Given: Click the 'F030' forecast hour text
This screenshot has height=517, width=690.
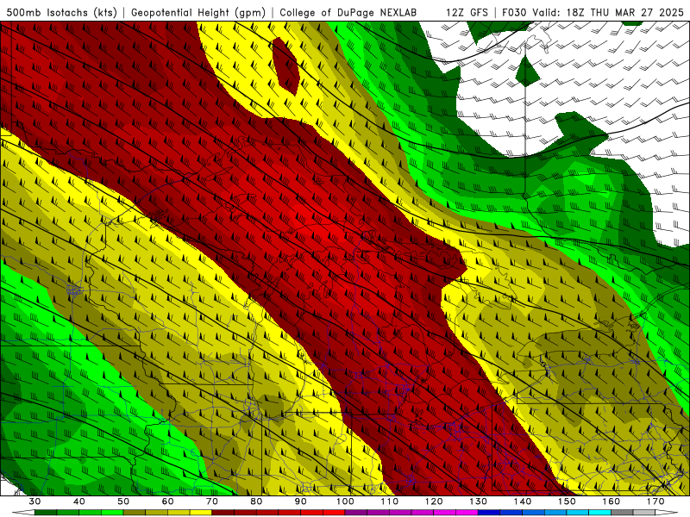Looking at the screenshot, I should 514,12.
